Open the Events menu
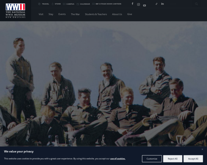207x165 pixels. click(x=62, y=14)
